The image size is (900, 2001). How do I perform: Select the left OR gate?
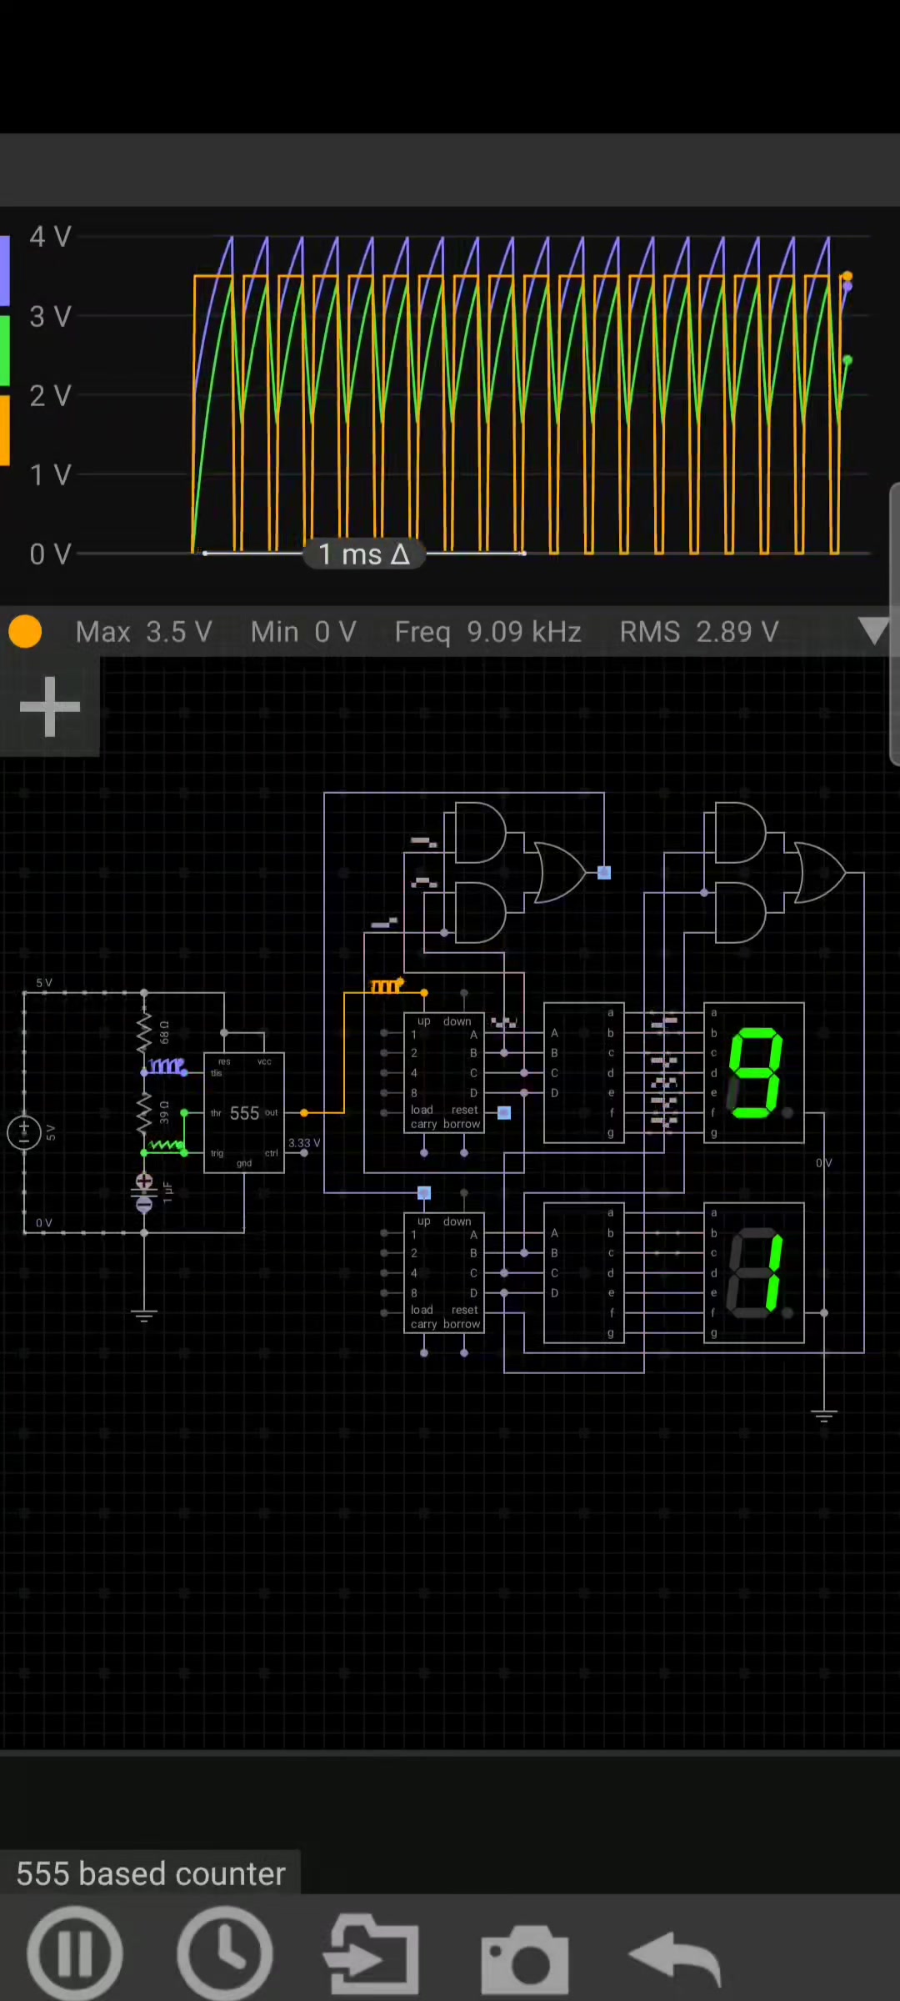[x=560, y=872]
